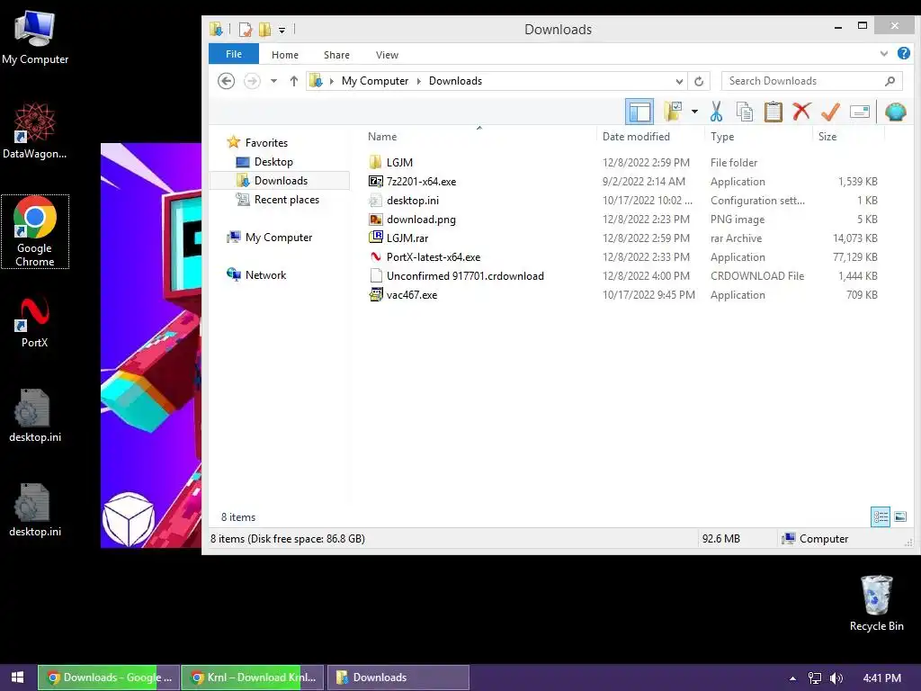Switch to large icons view button
The height and width of the screenshot is (691, 921).
click(x=899, y=517)
